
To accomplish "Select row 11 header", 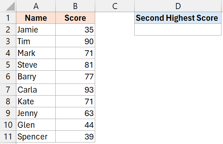I will [x=8, y=136].
